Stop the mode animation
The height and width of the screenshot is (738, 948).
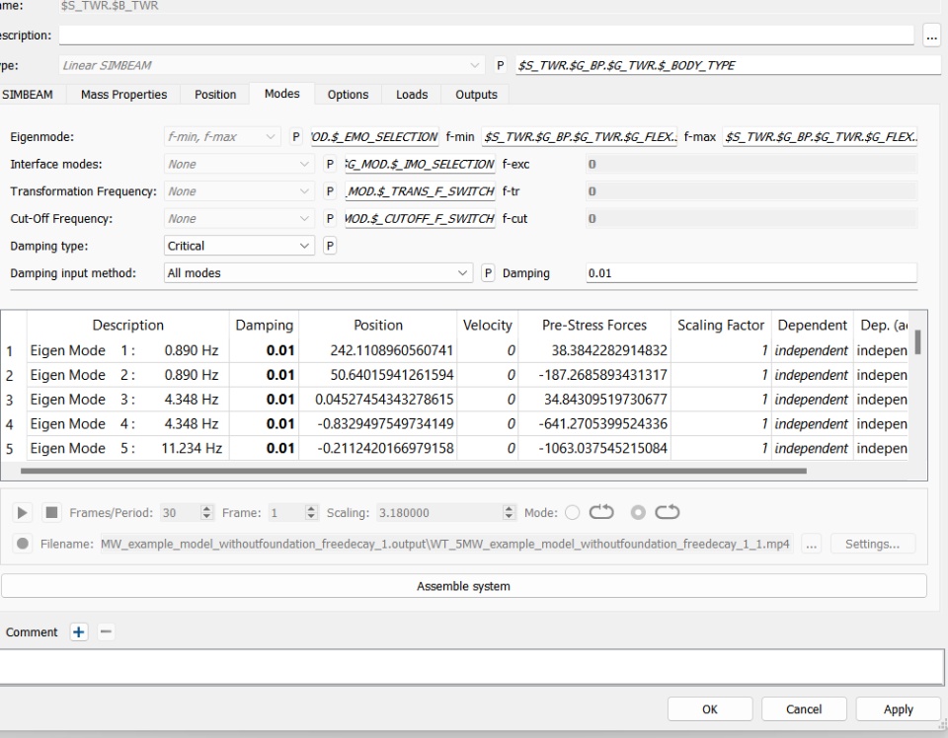(x=51, y=513)
